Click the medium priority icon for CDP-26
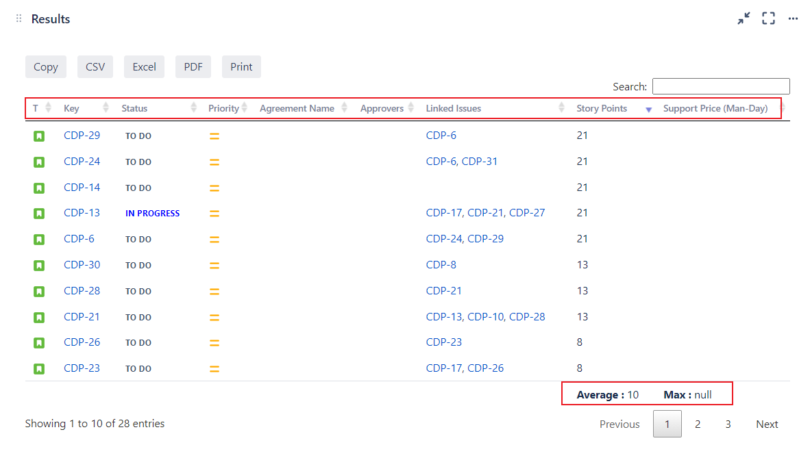Viewport: 810px width, 458px height. click(x=214, y=343)
